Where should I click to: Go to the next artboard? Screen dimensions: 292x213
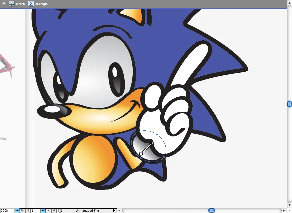tap(48, 210)
